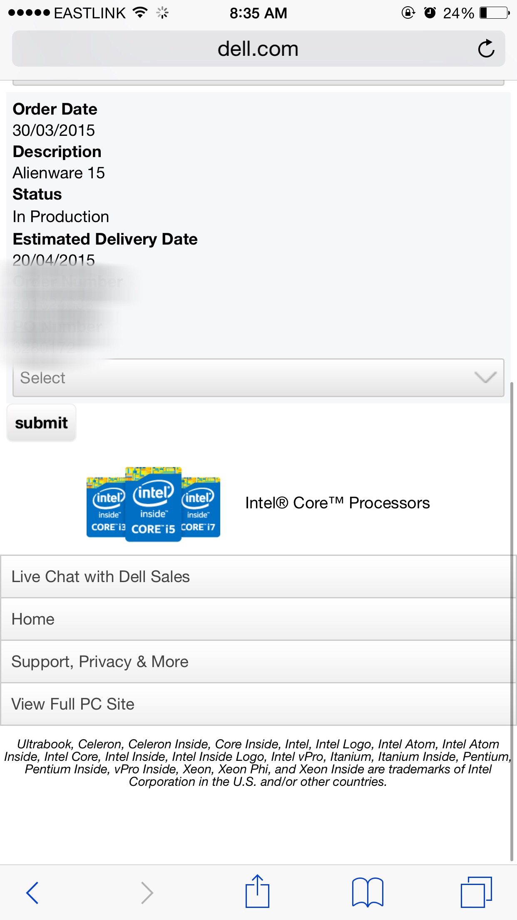
Task: Reload the dell.com page
Action: 486,49
